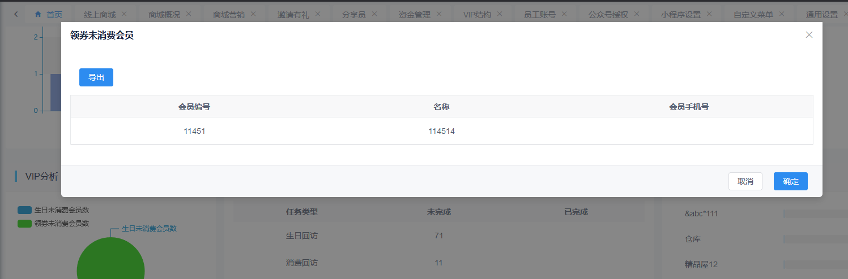Screen dimensions: 848x279
Task: Click the 会员手机号 column header
Action: [x=689, y=107]
